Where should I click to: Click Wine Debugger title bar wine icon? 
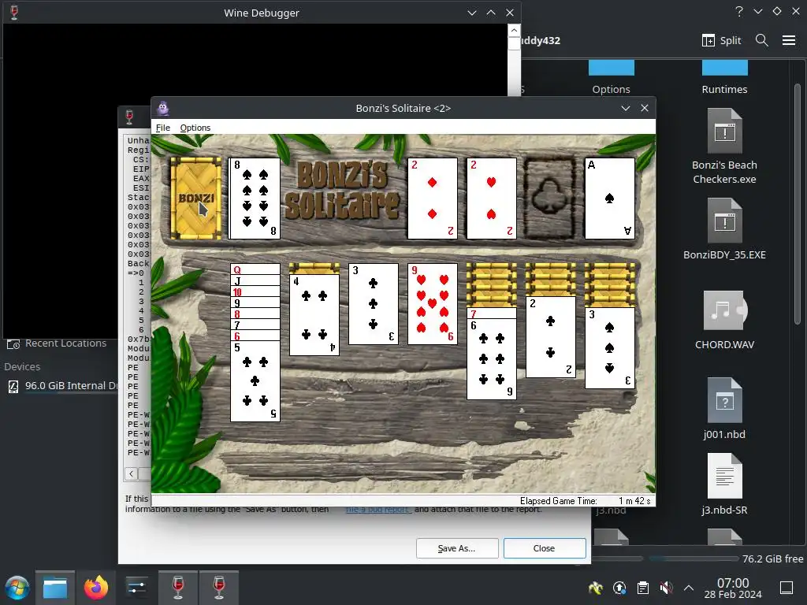[x=14, y=13]
